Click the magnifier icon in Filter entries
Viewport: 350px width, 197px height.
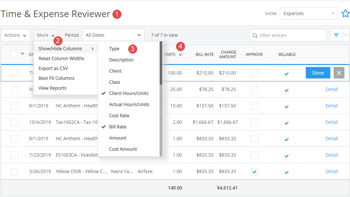coord(255,35)
